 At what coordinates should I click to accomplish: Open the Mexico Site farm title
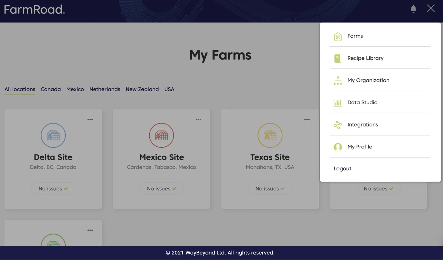coord(162,157)
